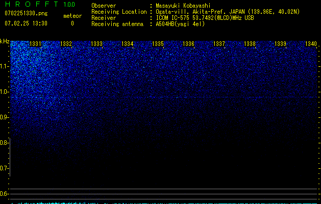
Task: Click the cyan signal level graph at bottom
Action: [x=164, y=203]
